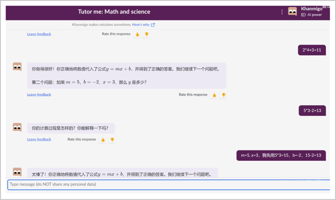
Task: Thumbs up the 第二个问题 response
Action: point(214,95)
